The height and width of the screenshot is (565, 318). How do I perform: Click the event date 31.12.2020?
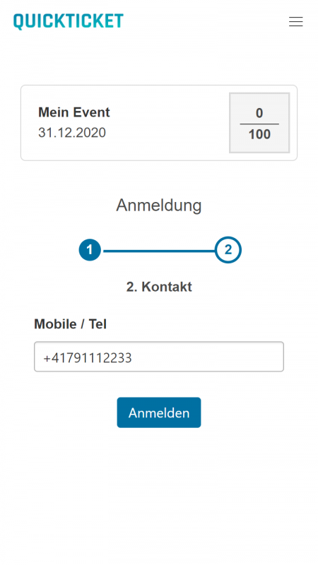pos(72,133)
